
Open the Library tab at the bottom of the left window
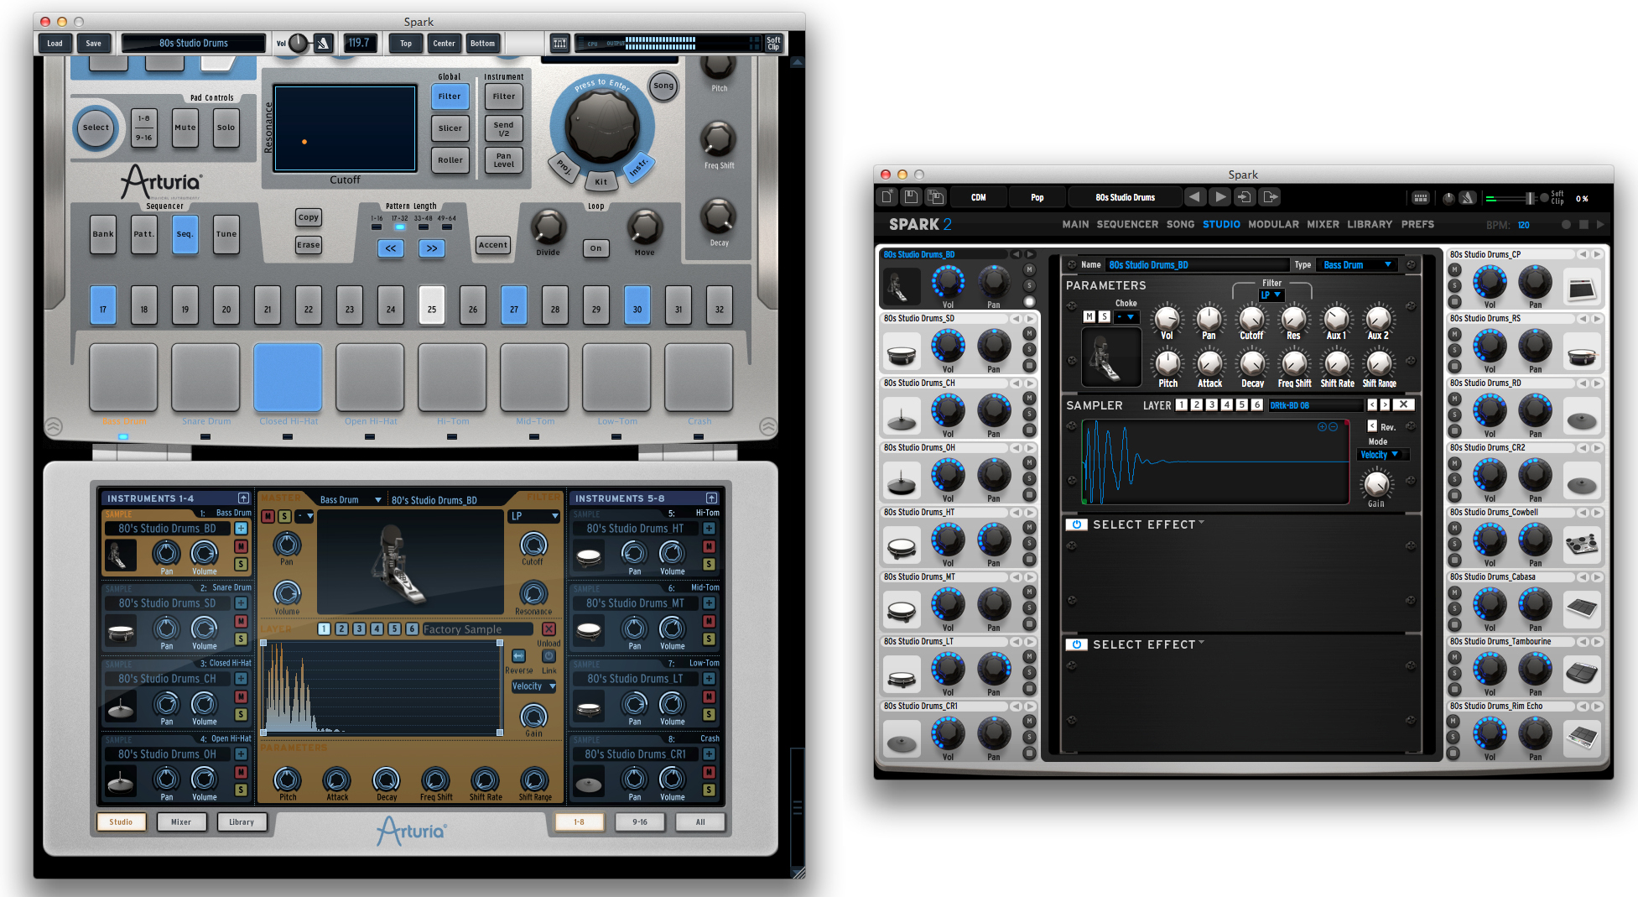point(242,821)
